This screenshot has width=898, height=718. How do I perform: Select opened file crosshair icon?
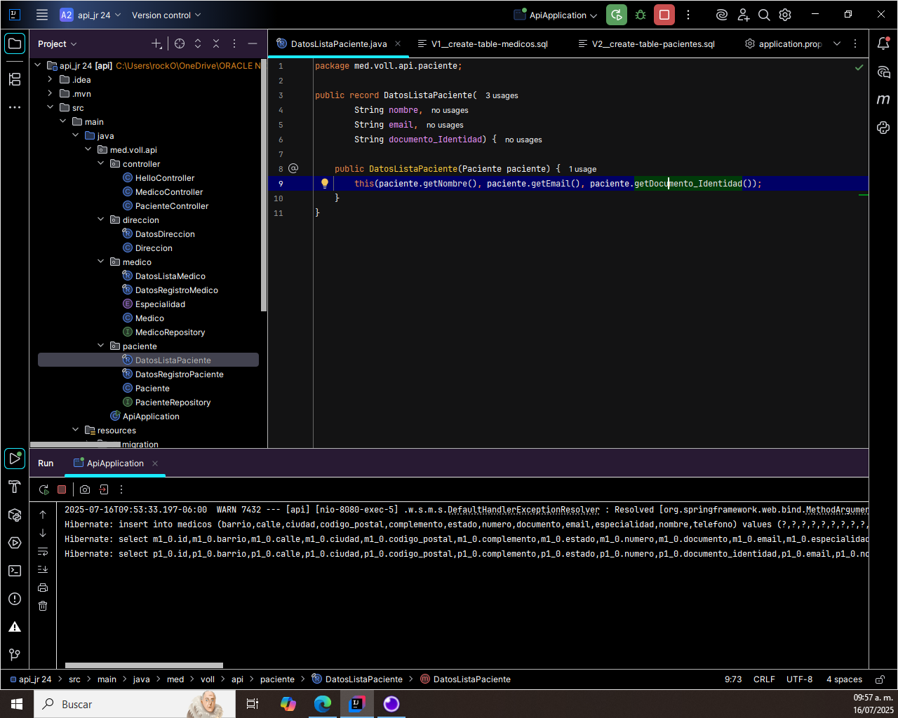(180, 43)
